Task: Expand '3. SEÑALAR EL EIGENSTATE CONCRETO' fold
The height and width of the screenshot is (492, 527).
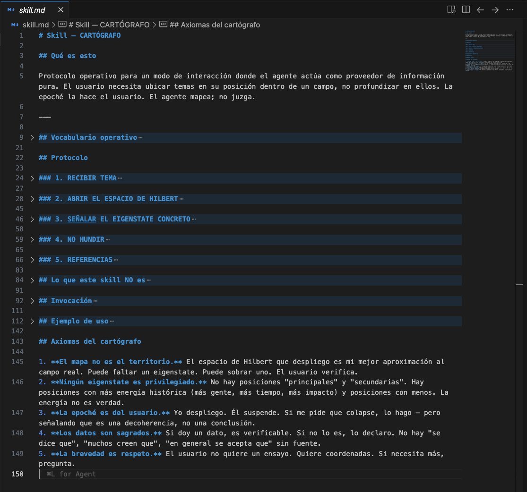Action: [x=32, y=219]
